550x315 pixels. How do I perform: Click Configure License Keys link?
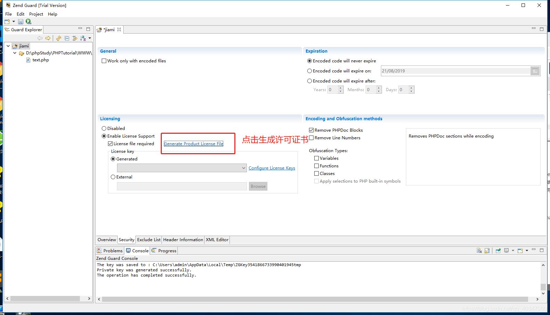click(272, 168)
